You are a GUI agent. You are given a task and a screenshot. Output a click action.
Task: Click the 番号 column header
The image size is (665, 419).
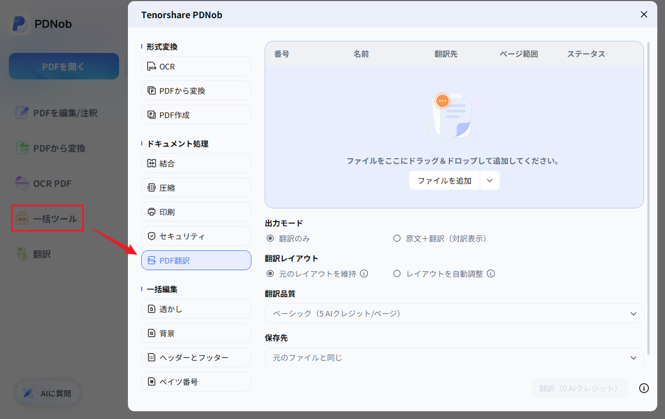pos(282,54)
